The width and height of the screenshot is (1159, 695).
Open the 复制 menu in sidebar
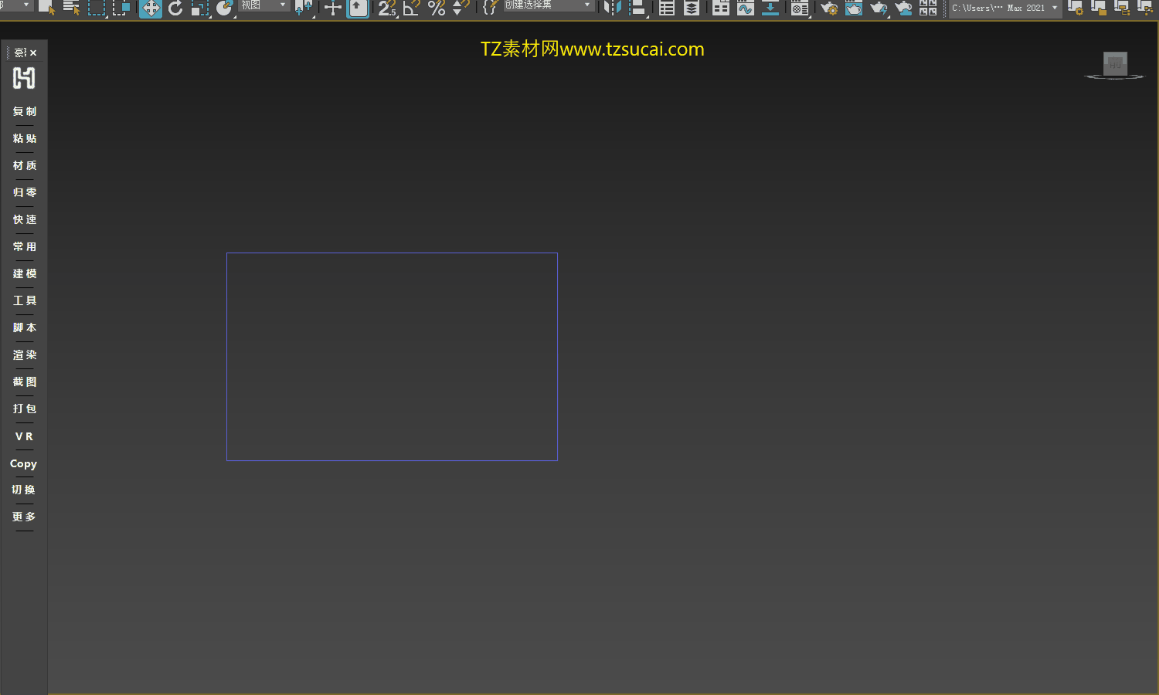point(25,111)
